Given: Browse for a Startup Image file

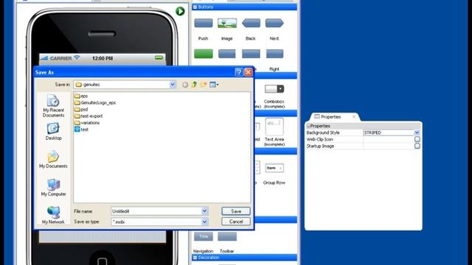Looking at the screenshot, I should pos(417,146).
